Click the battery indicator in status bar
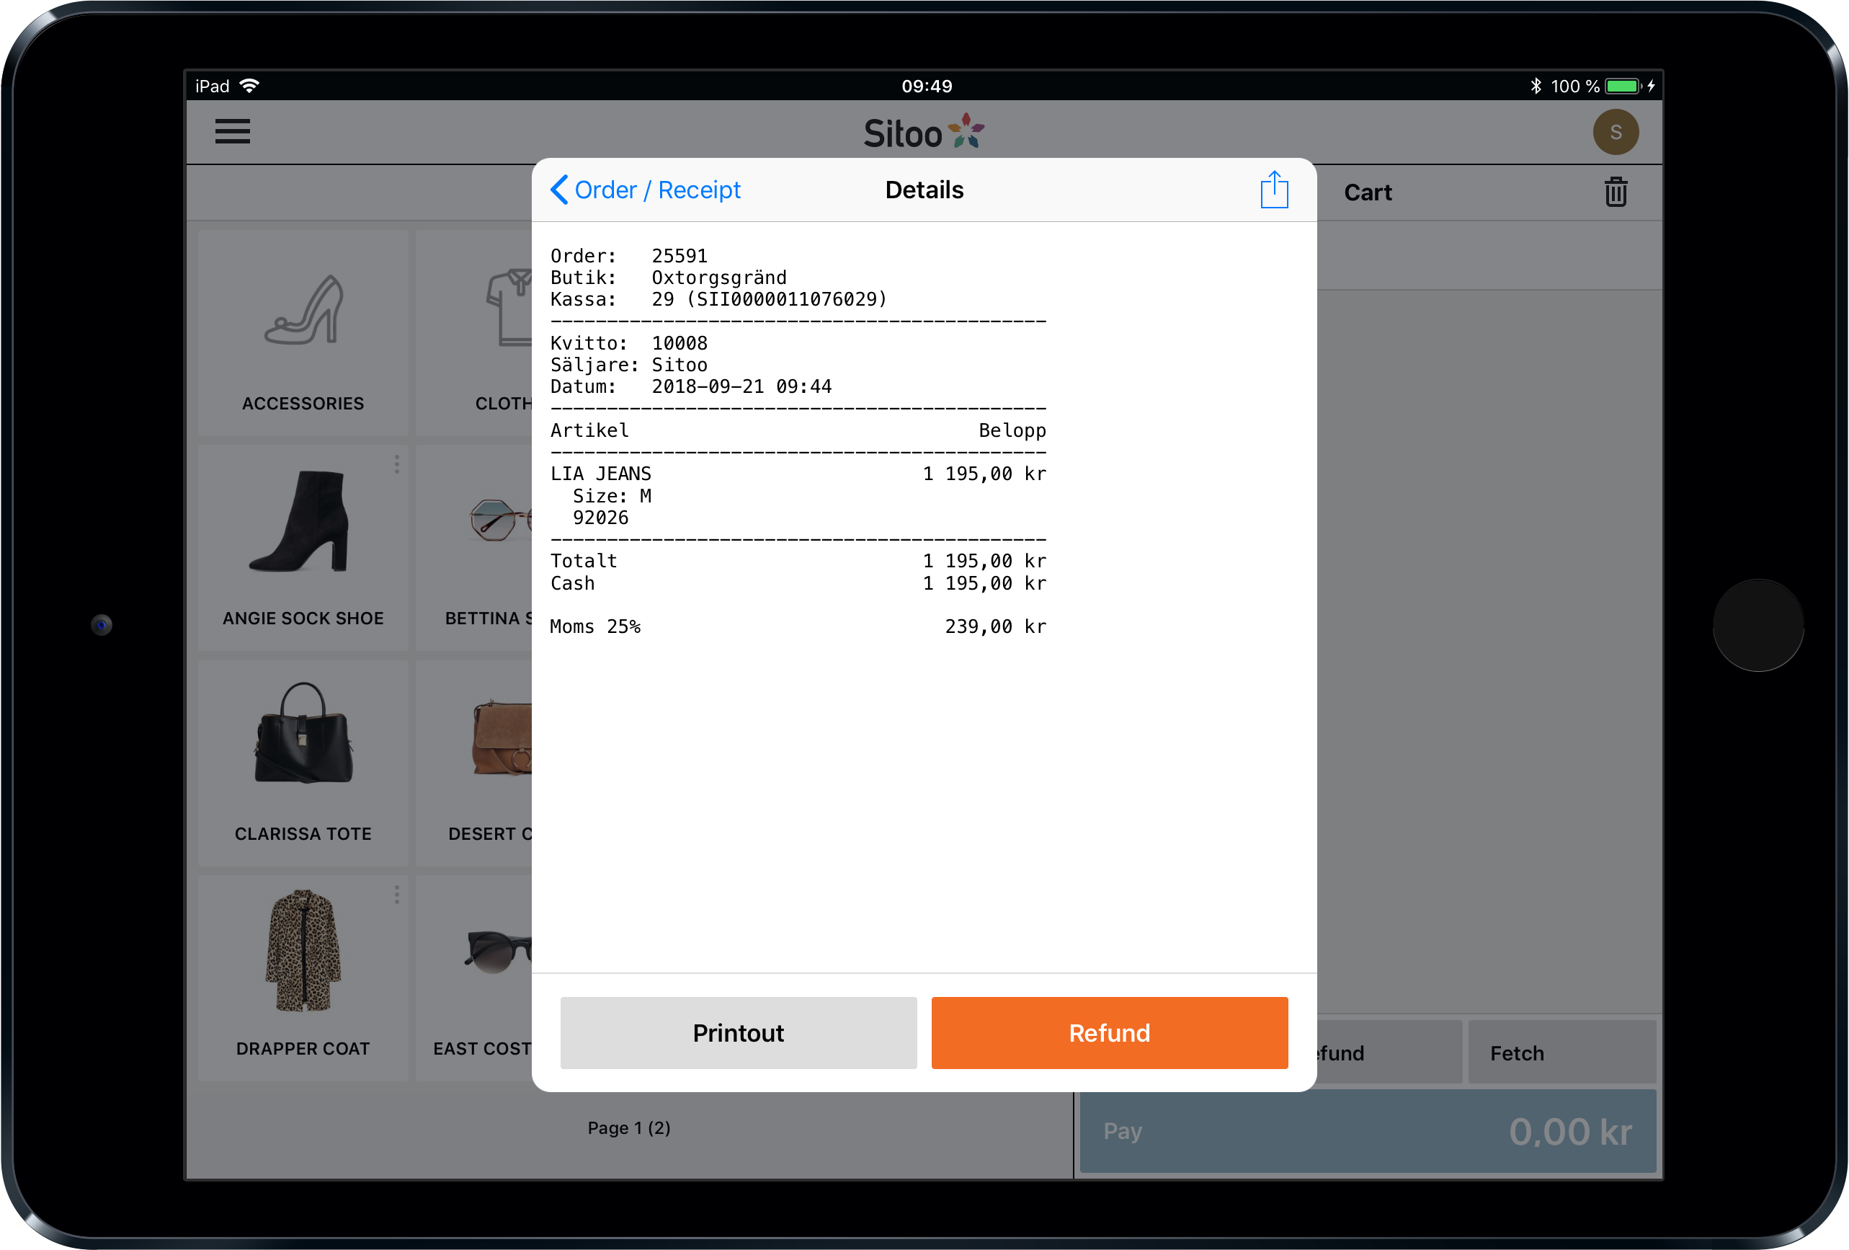1849x1250 pixels. point(1623,86)
